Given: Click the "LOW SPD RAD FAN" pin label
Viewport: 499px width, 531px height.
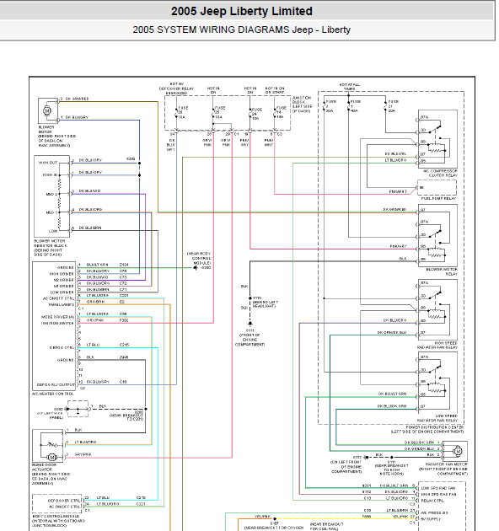Looking at the screenshot, I should point(438,488).
